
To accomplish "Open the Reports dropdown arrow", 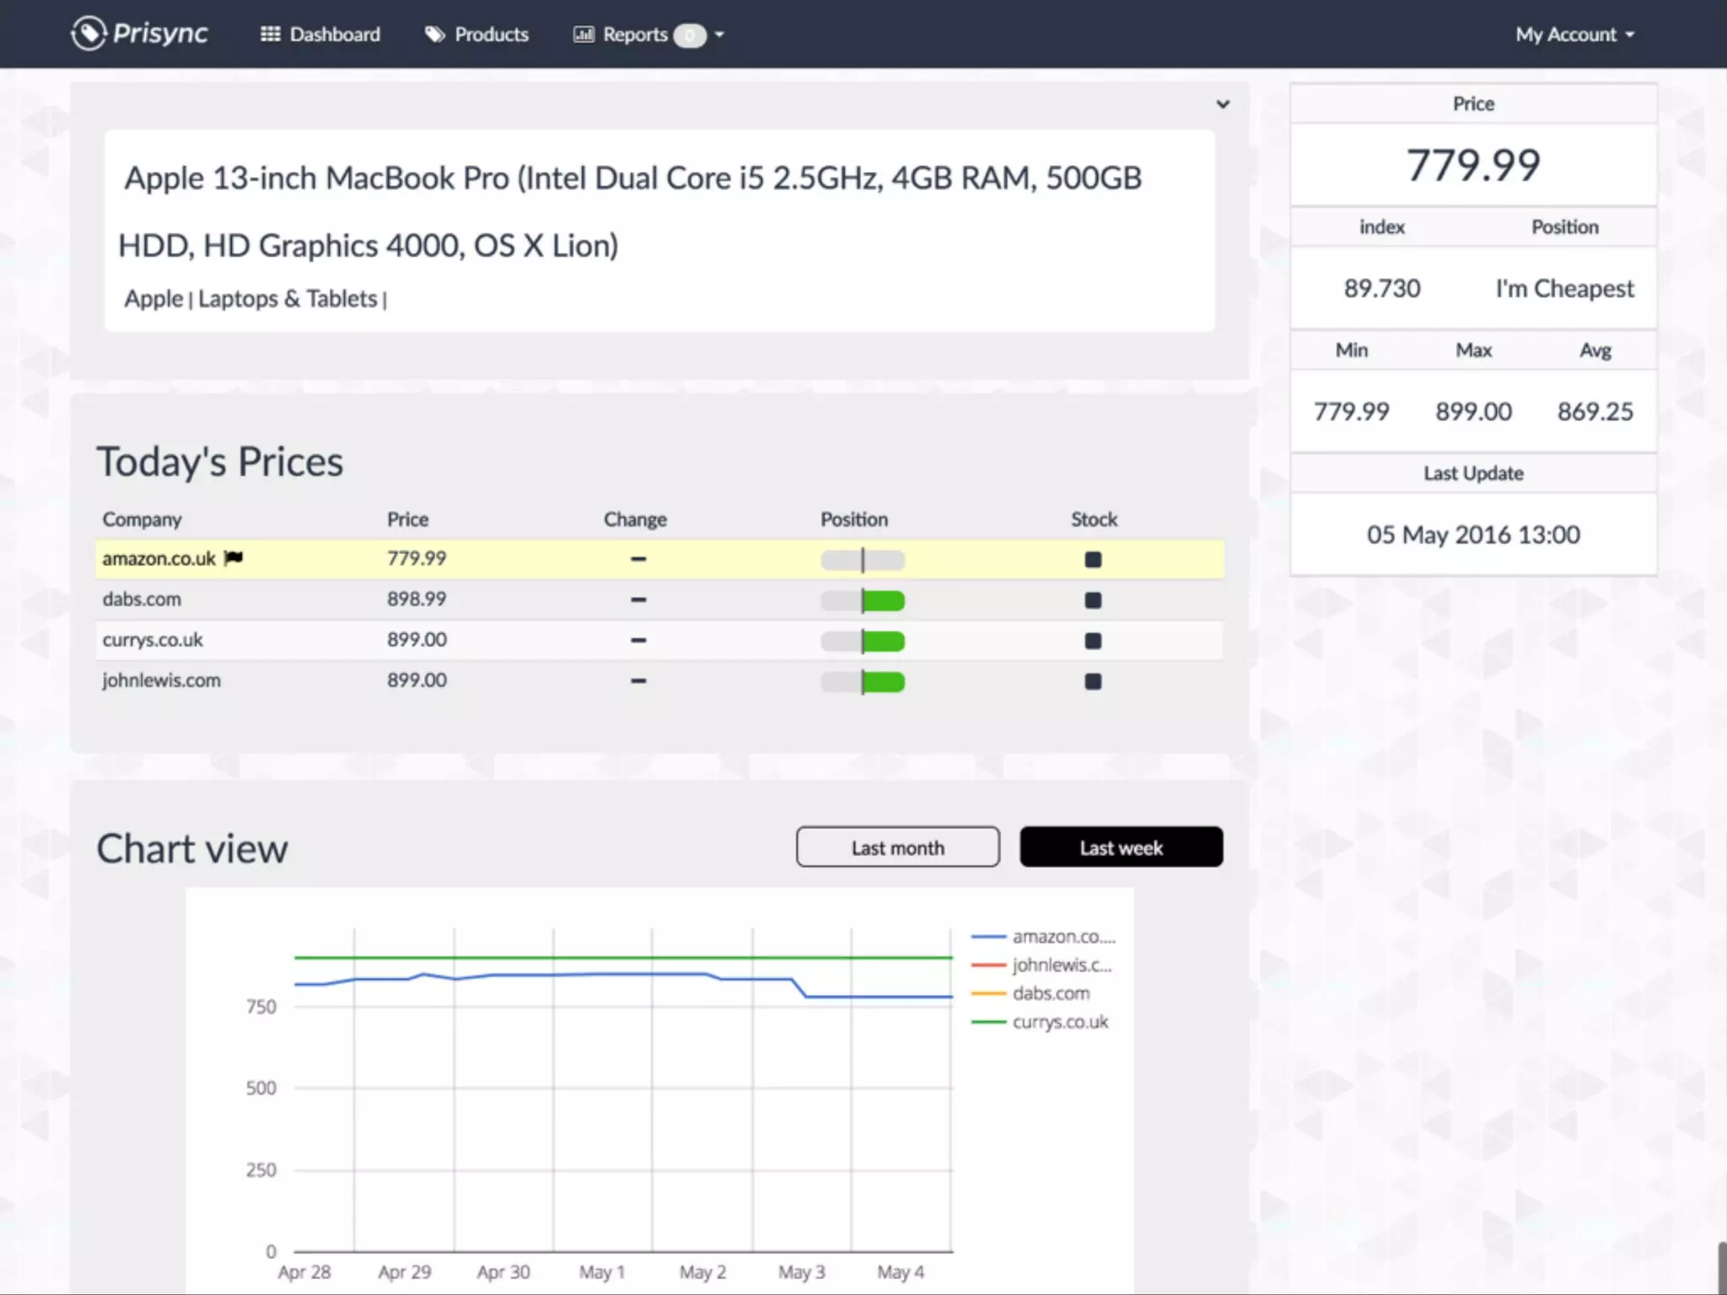I will point(719,35).
